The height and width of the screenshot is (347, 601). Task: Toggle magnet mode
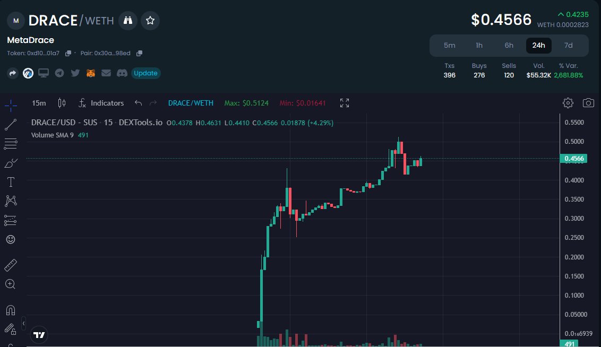click(x=11, y=310)
